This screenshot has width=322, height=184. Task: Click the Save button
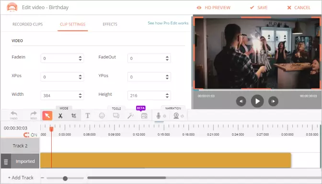tap(259, 8)
